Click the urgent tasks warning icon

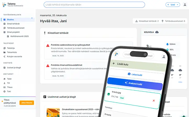[x=136, y=21]
